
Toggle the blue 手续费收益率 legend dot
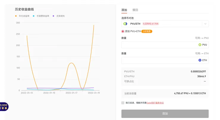[34, 16]
